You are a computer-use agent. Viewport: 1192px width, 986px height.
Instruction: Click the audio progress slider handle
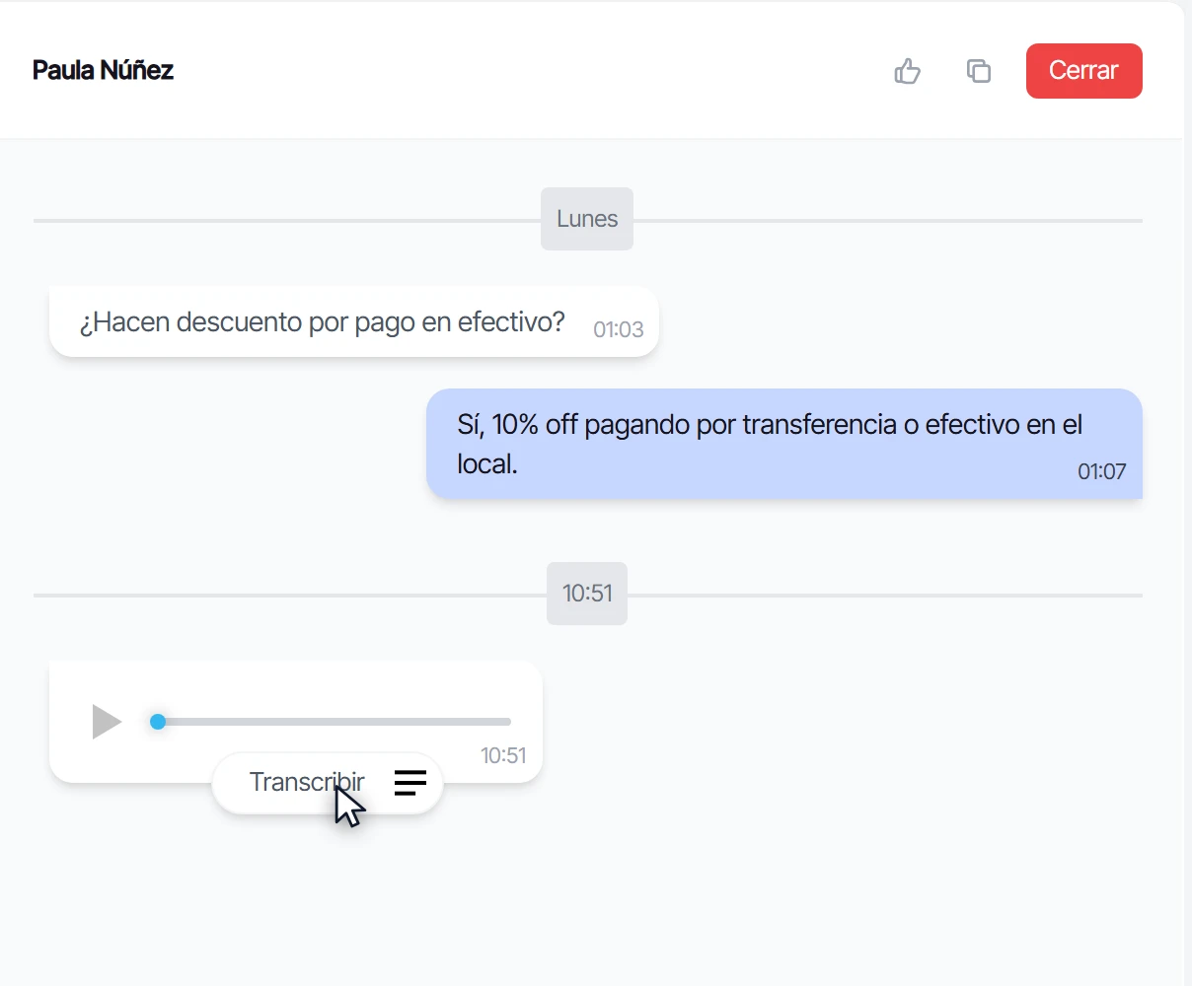click(x=158, y=722)
